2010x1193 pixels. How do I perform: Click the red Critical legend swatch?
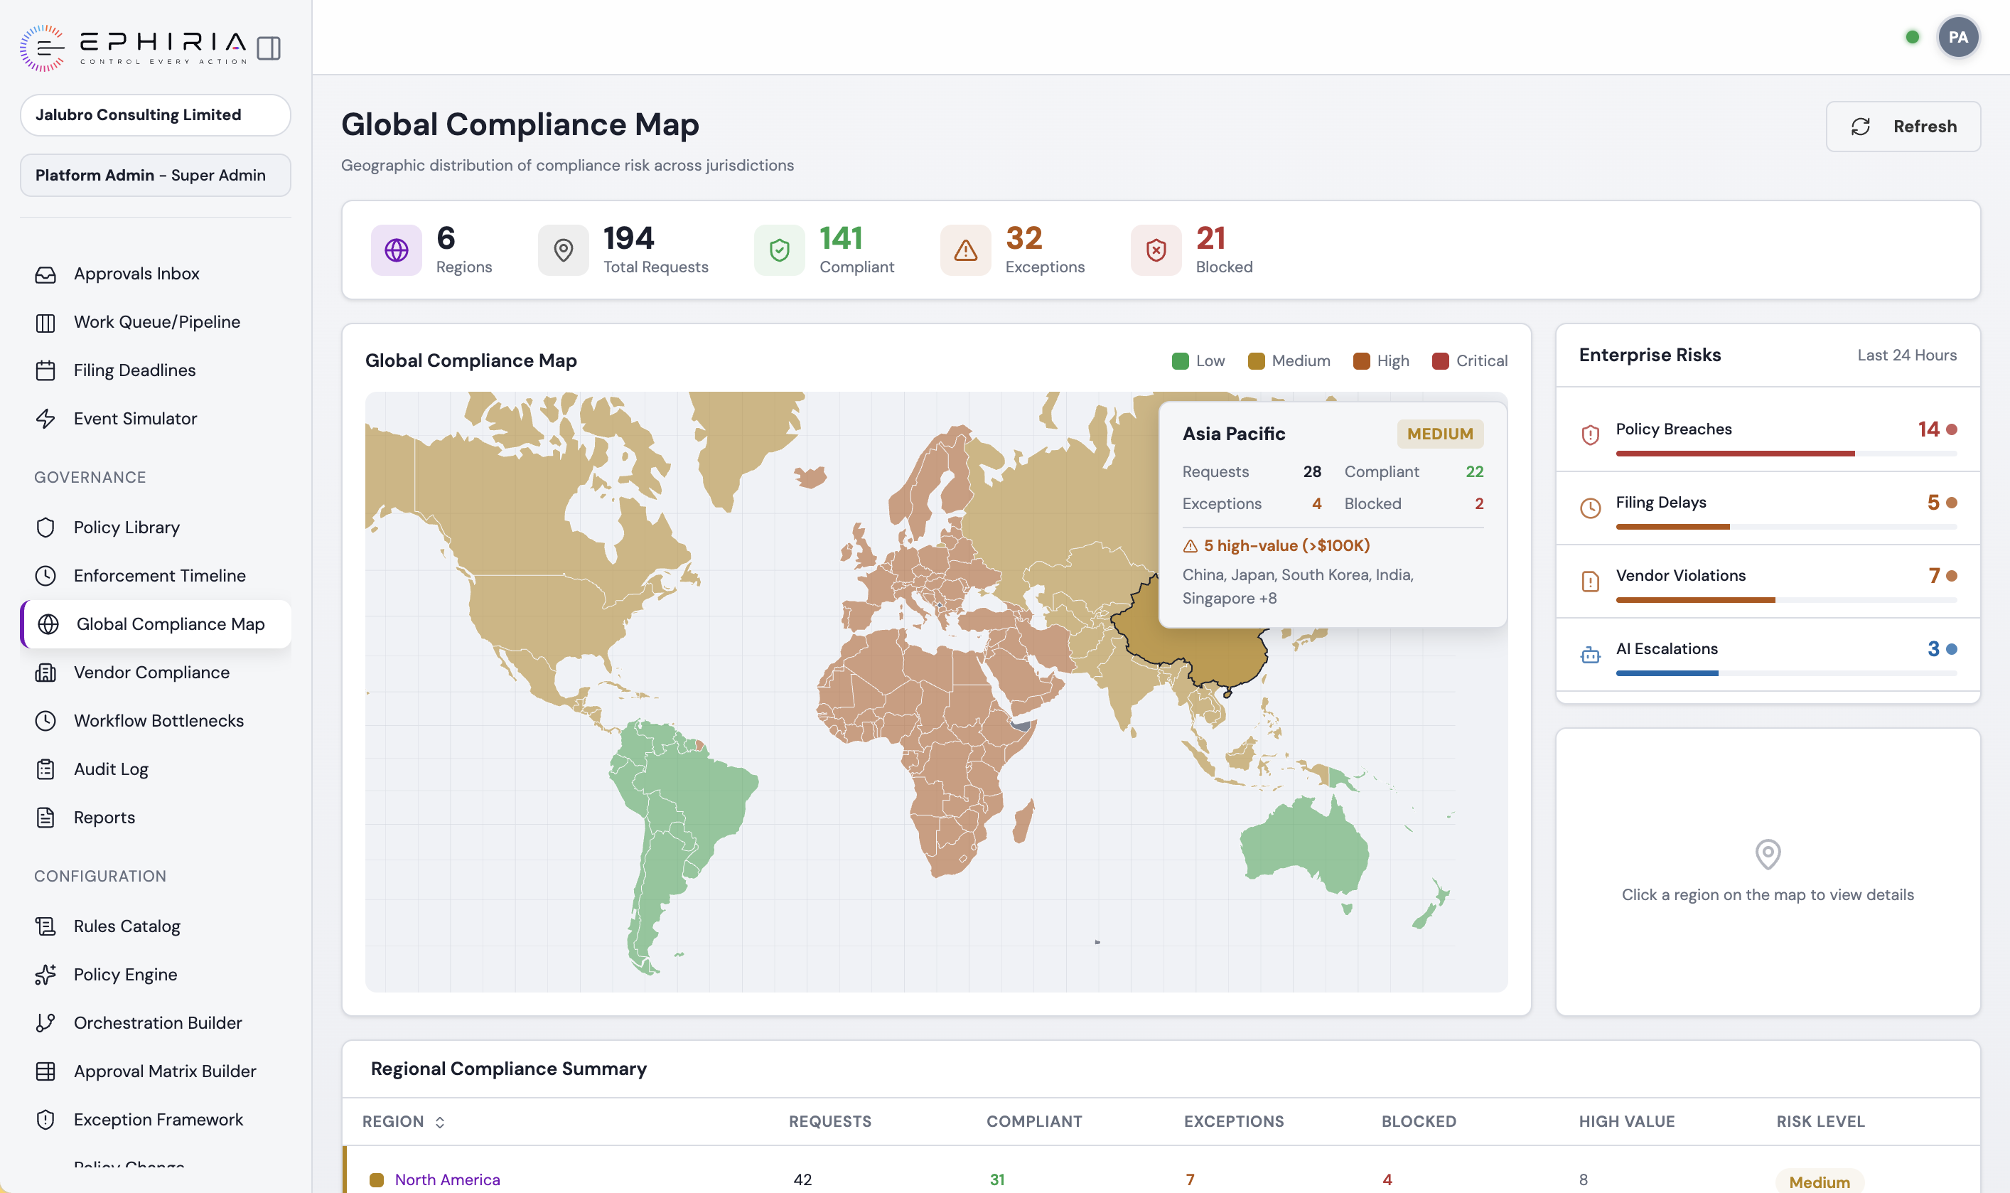point(1440,361)
